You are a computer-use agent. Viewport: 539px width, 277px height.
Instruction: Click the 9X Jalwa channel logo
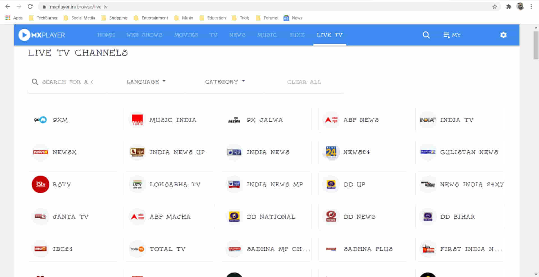click(234, 120)
